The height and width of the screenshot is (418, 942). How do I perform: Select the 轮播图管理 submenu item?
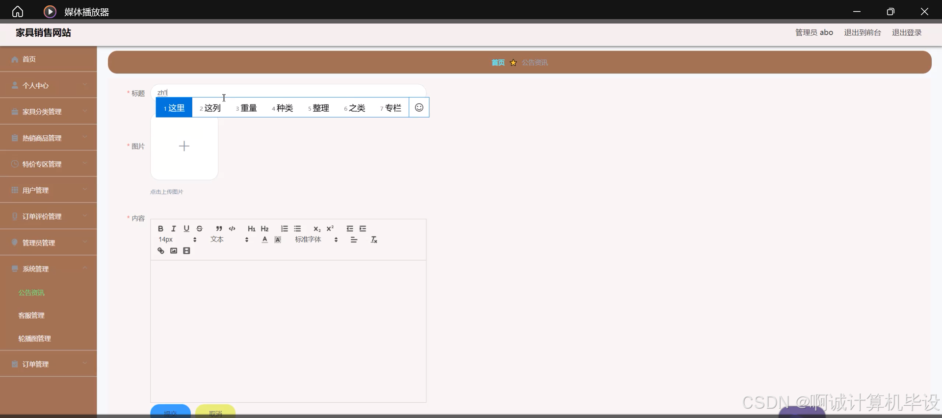point(34,339)
